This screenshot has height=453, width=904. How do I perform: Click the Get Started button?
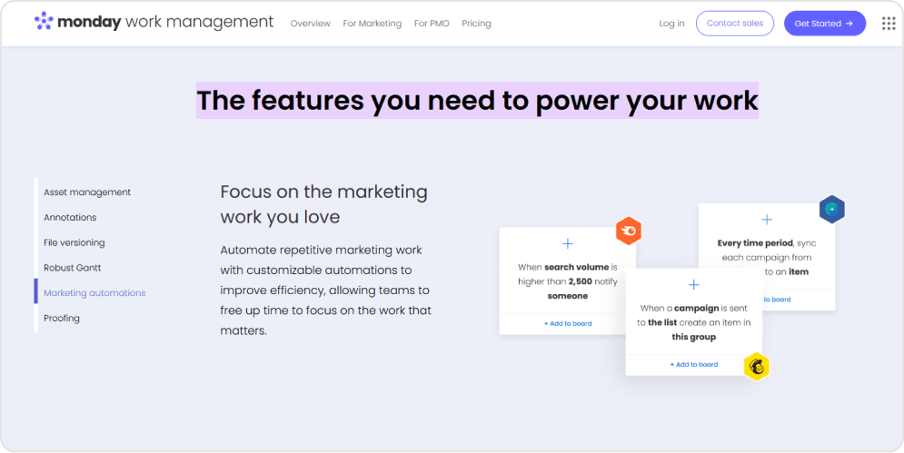(x=824, y=24)
